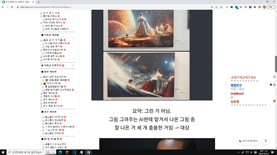Open the partially visible image below summary text
Viewport: 277px width, 155px height.
[157, 144]
